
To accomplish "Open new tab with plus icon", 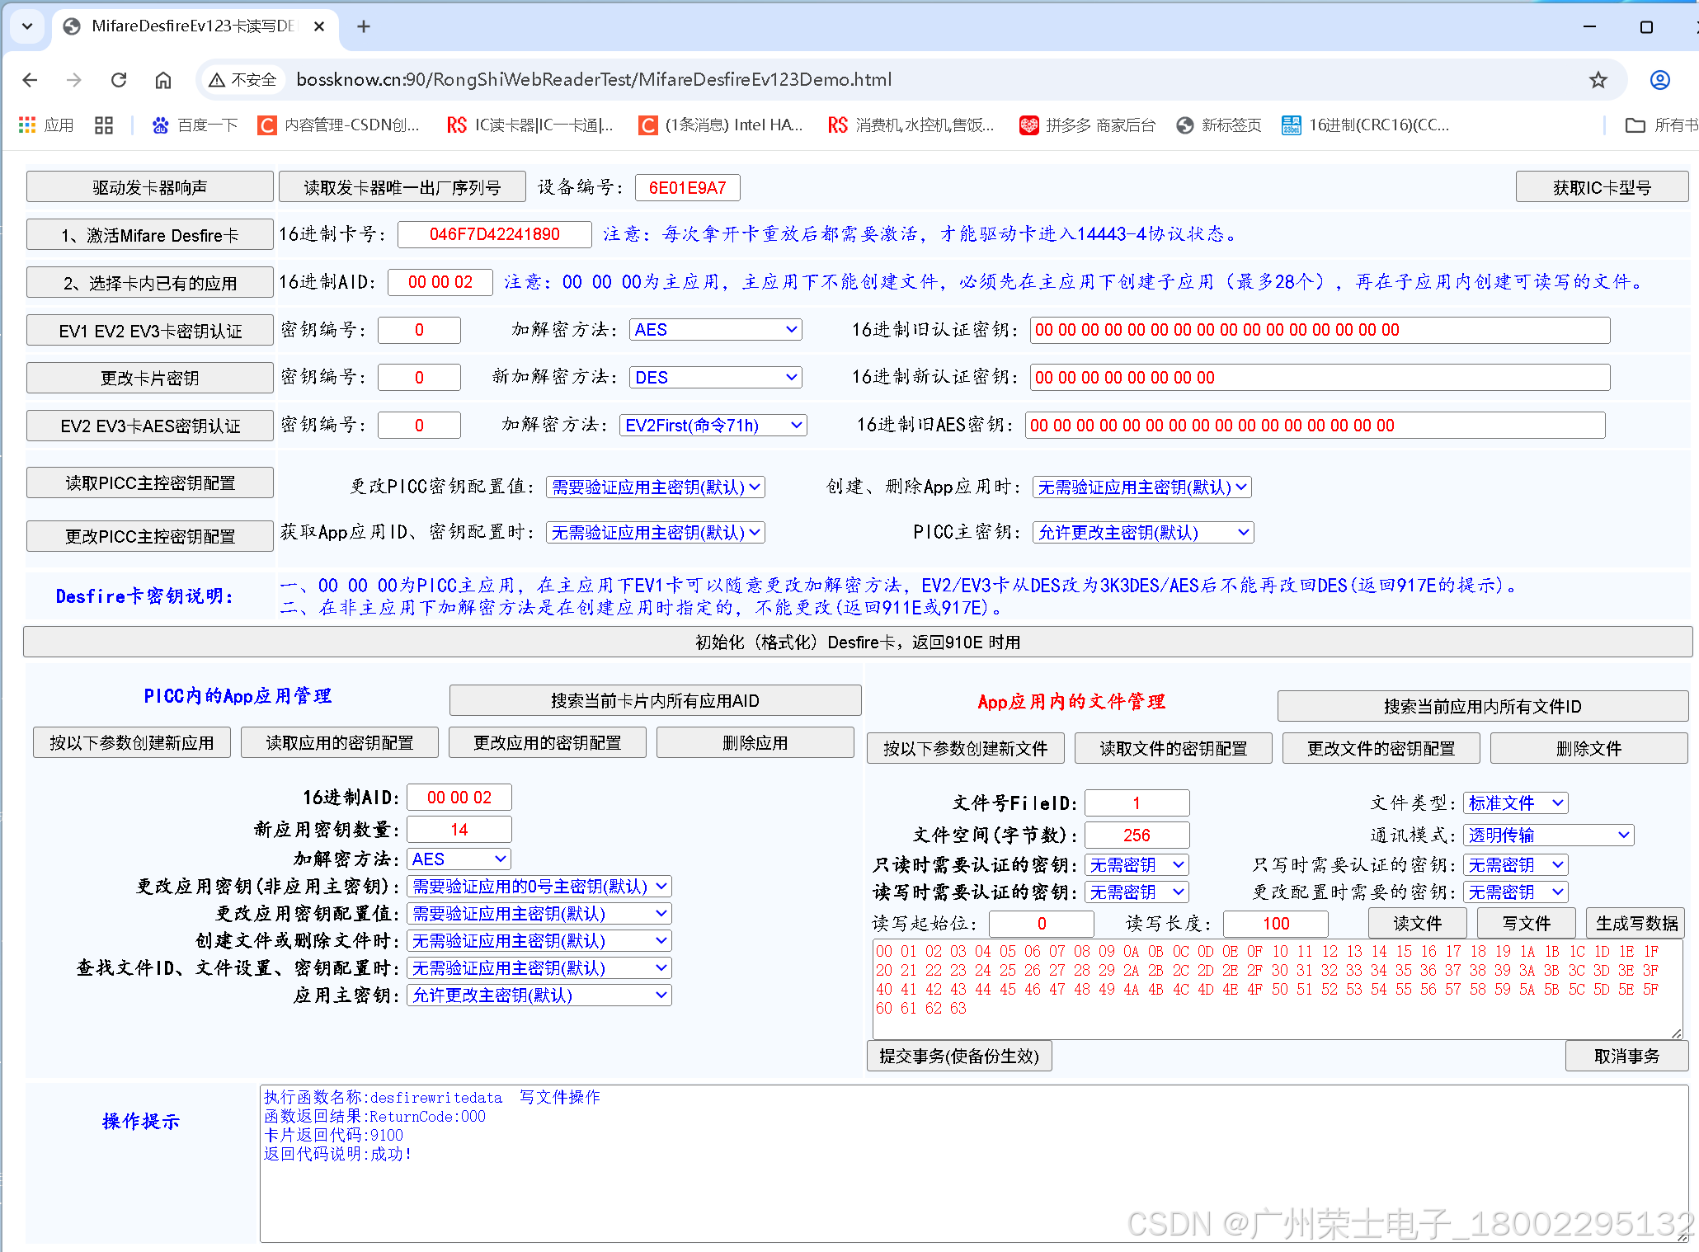I will point(363,26).
